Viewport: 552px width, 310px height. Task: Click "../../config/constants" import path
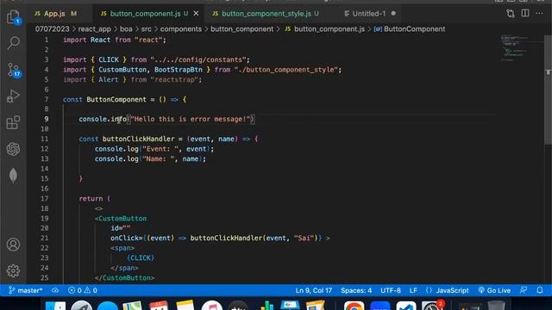(198, 59)
